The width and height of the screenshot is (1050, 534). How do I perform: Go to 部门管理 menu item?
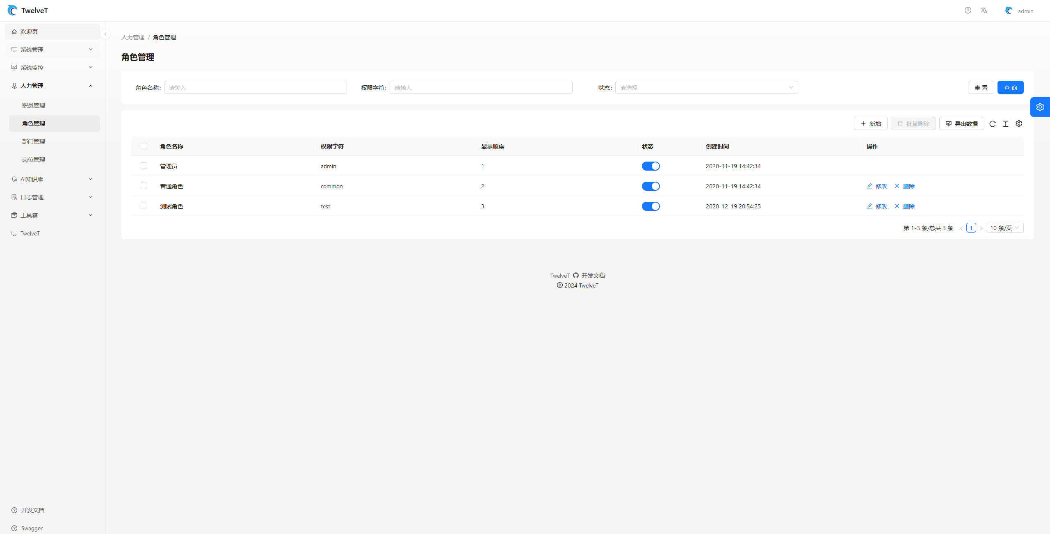coord(34,141)
